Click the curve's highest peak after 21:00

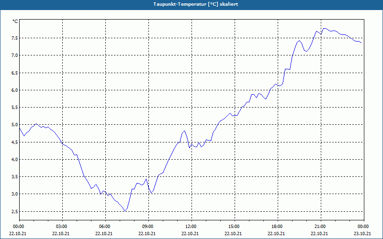(325, 28)
